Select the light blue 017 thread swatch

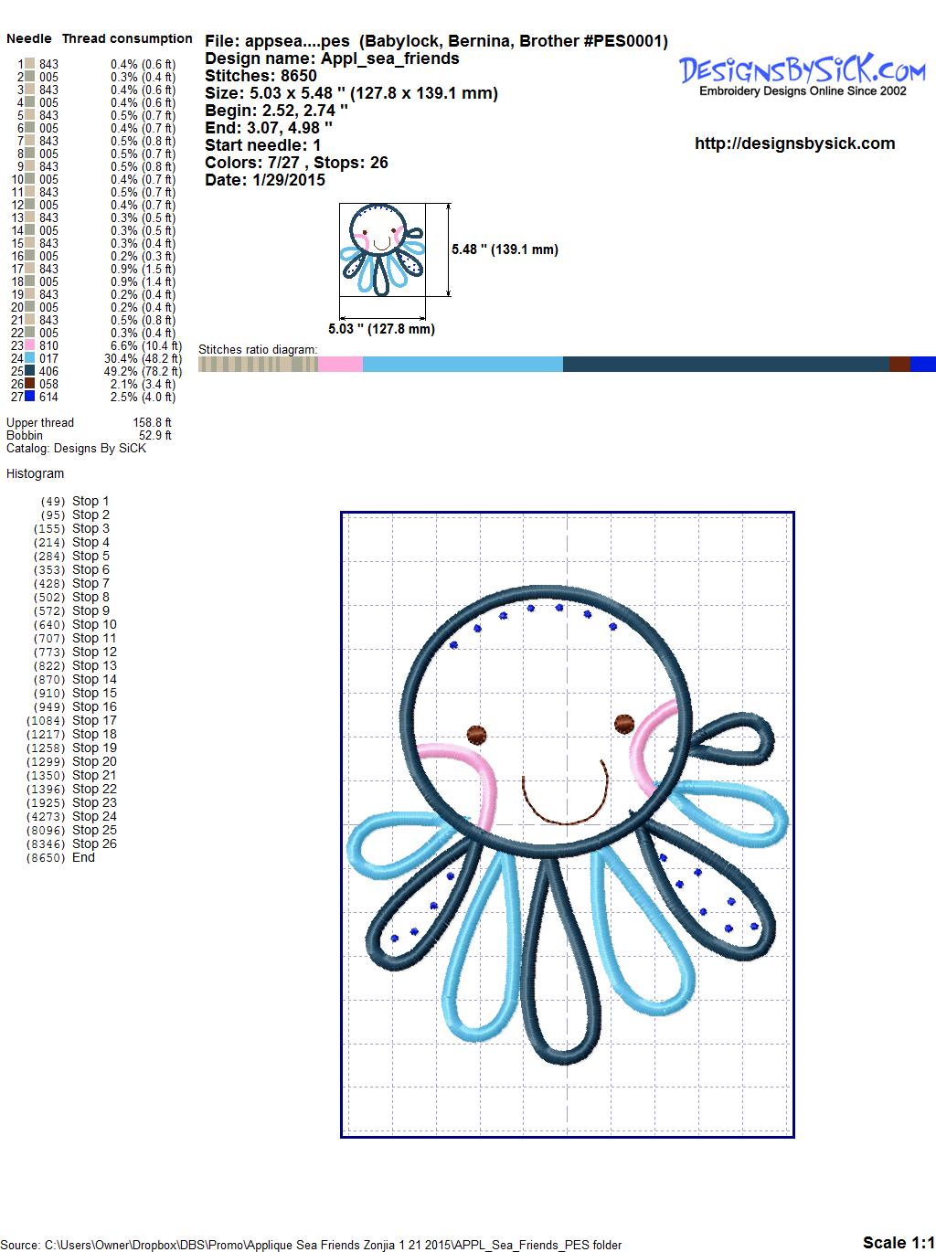[30, 358]
